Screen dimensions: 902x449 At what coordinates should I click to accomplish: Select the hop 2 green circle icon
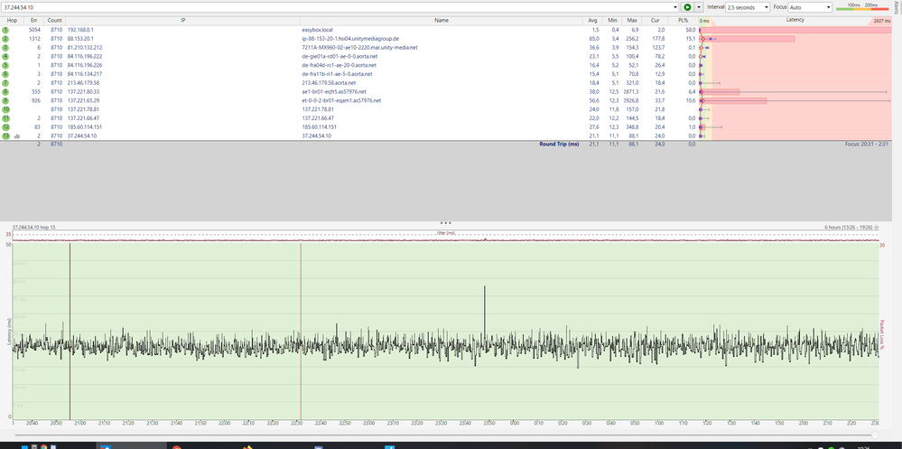tap(5, 39)
